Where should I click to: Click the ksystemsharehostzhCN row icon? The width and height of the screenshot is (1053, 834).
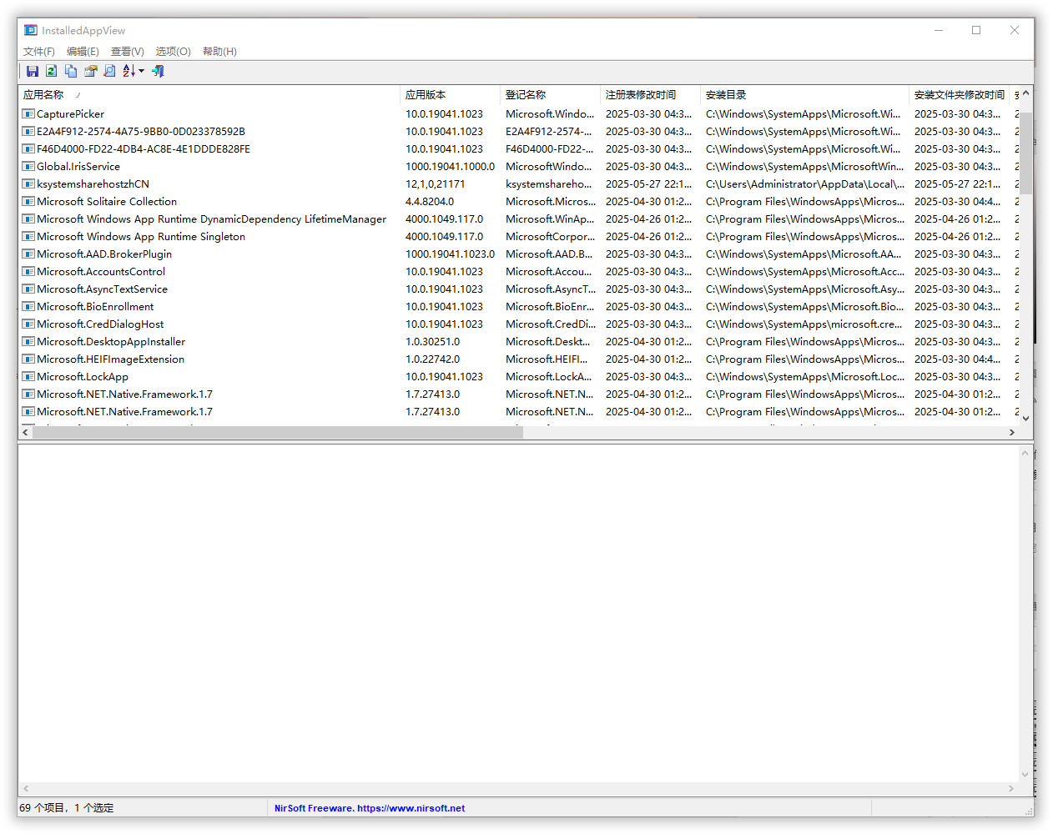coord(28,184)
